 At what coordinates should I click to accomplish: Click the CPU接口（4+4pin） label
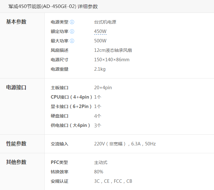coord(71,97)
